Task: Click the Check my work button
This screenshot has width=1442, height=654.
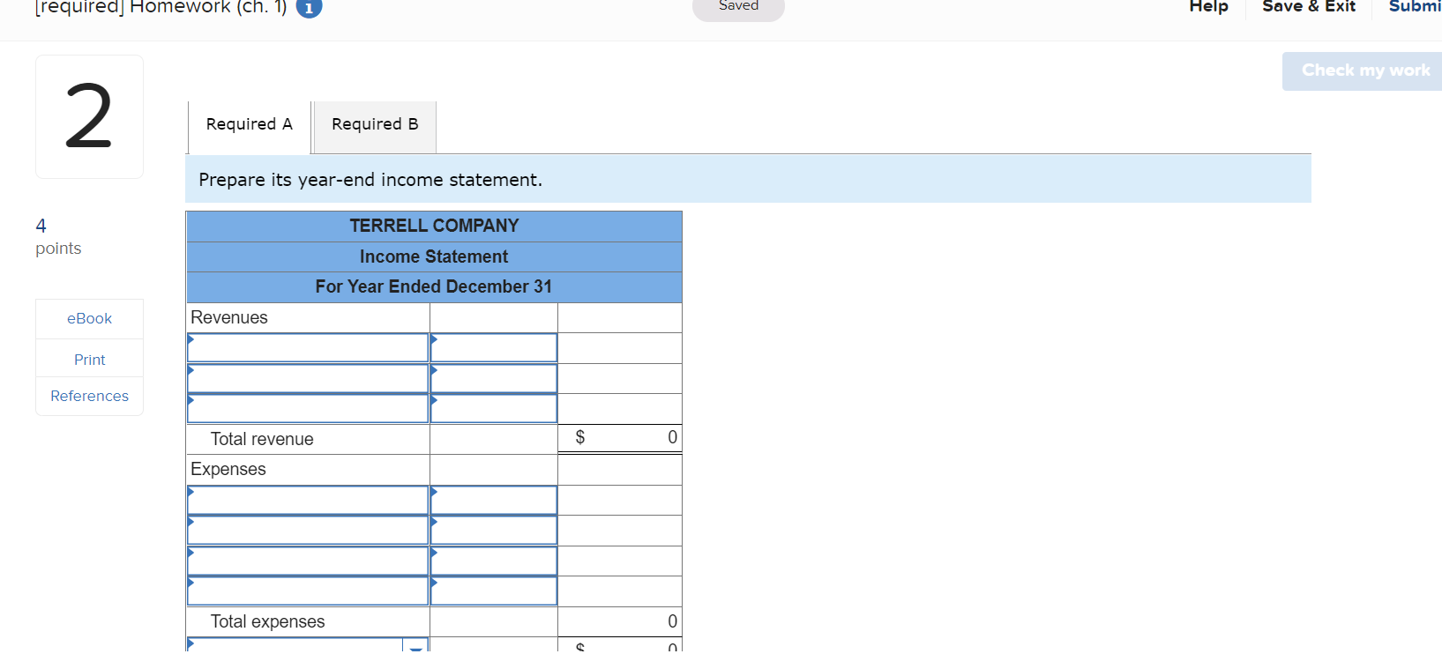Action: (1364, 71)
